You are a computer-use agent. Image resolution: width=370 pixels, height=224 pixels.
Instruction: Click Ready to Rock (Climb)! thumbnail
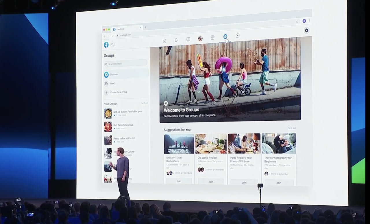[x=108, y=140]
